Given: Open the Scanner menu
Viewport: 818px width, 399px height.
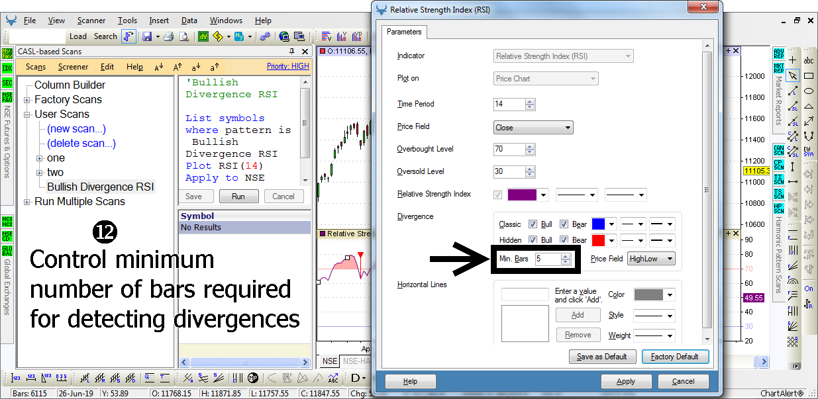Looking at the screenshot, I should 91,21.
